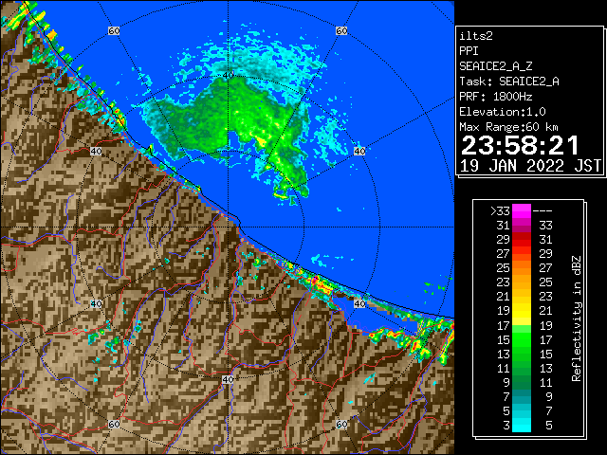Screen dimensions: 607x455
Task: Click the northwest 60 km range label
Action: [x=114, y=30]
